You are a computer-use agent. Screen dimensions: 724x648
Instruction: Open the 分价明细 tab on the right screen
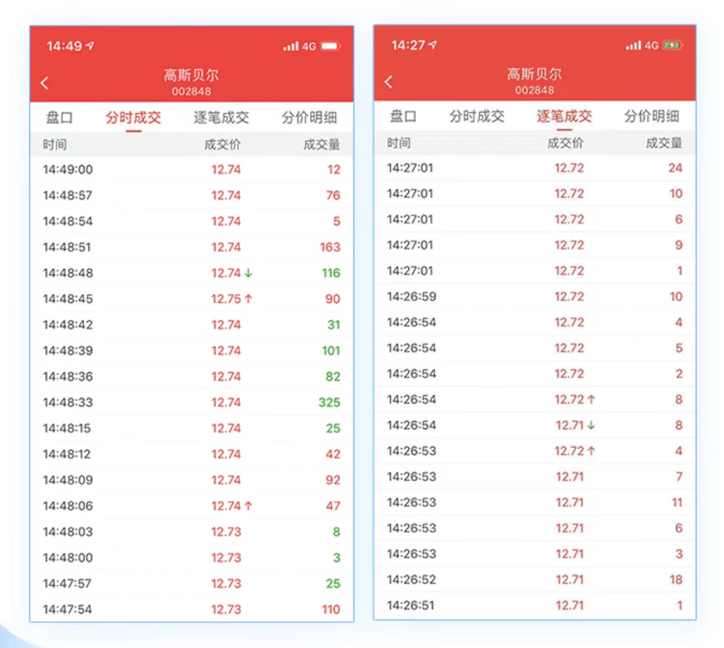click(654, 116)
